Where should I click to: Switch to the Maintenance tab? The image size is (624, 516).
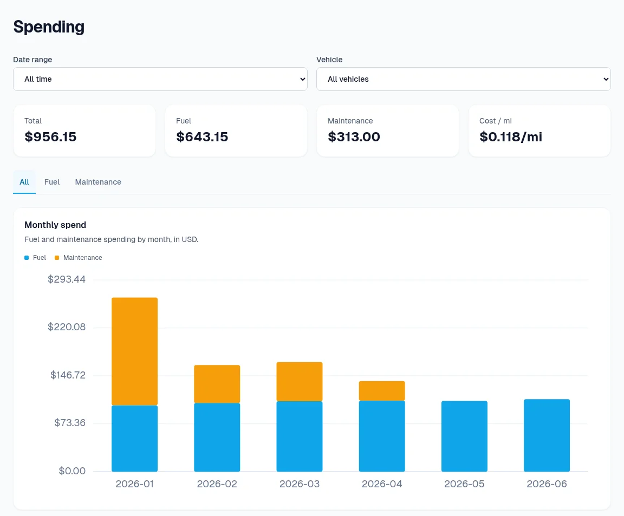98,182
